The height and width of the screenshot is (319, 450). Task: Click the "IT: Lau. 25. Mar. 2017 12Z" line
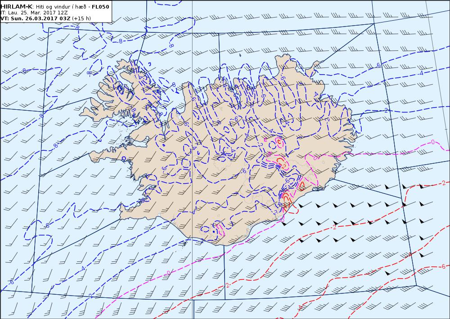[34, 13]
